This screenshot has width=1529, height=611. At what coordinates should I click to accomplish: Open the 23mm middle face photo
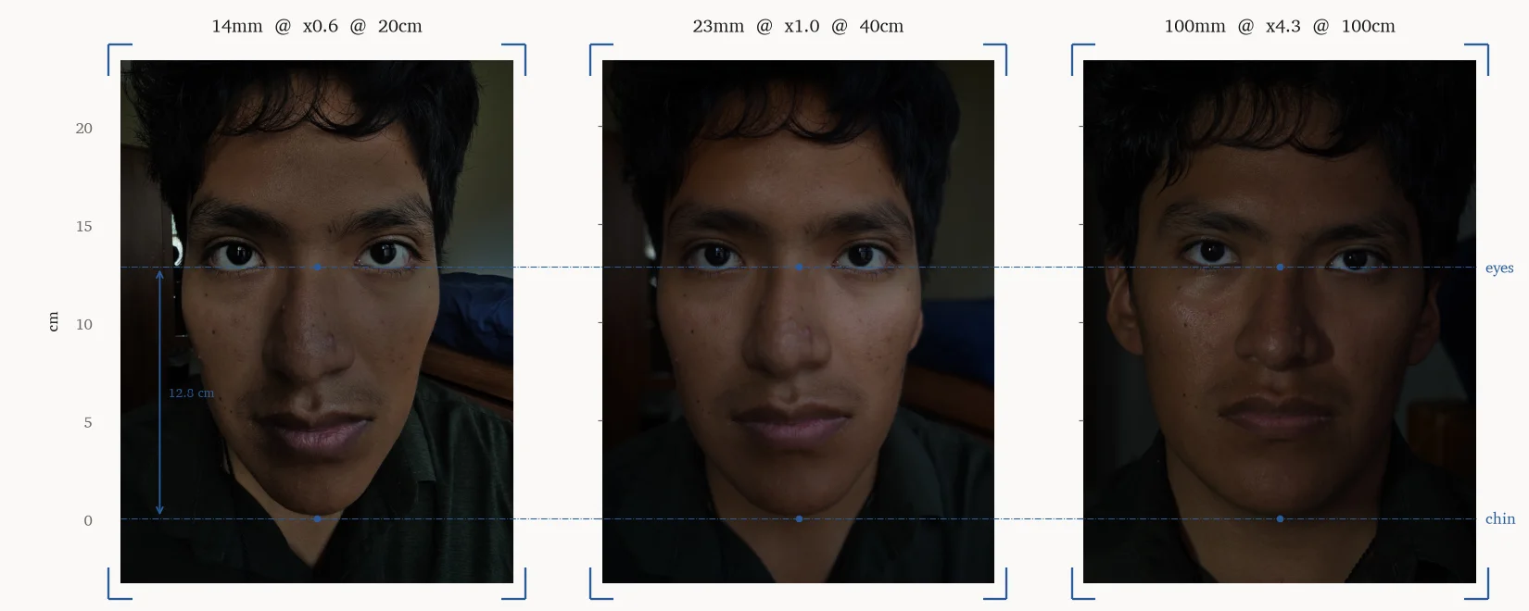[x=798, y=321]
